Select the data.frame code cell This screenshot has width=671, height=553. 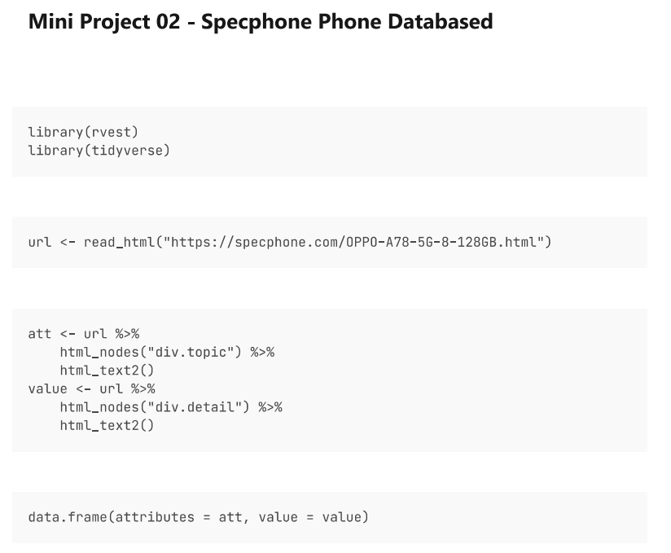330,517
